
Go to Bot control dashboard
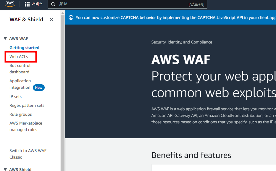tap(20, 69)
